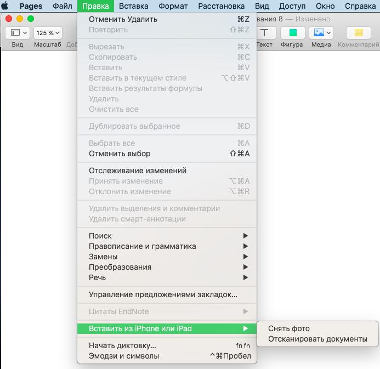Open the Вставка menu
Image resolution: width=380 pixels, height=369 pixels.
(134, 6)
